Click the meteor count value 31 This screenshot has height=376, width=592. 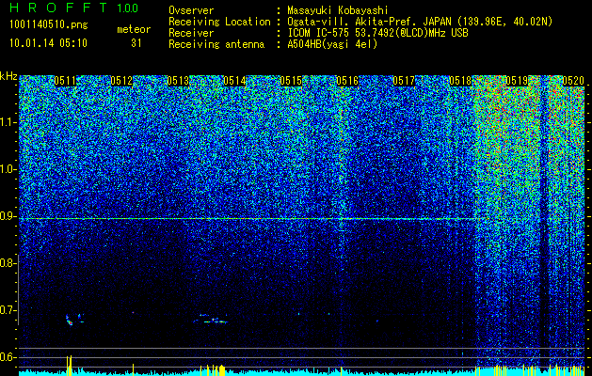pos(136,43)
